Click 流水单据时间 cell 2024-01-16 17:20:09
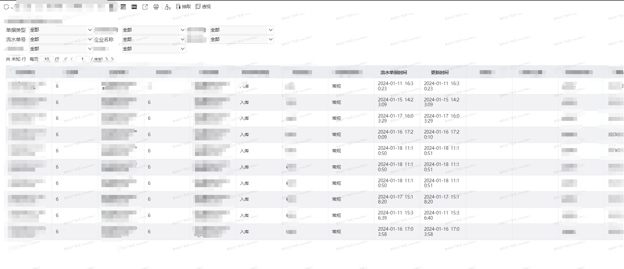Screen dimensions: 624x269 pos(396,134)
